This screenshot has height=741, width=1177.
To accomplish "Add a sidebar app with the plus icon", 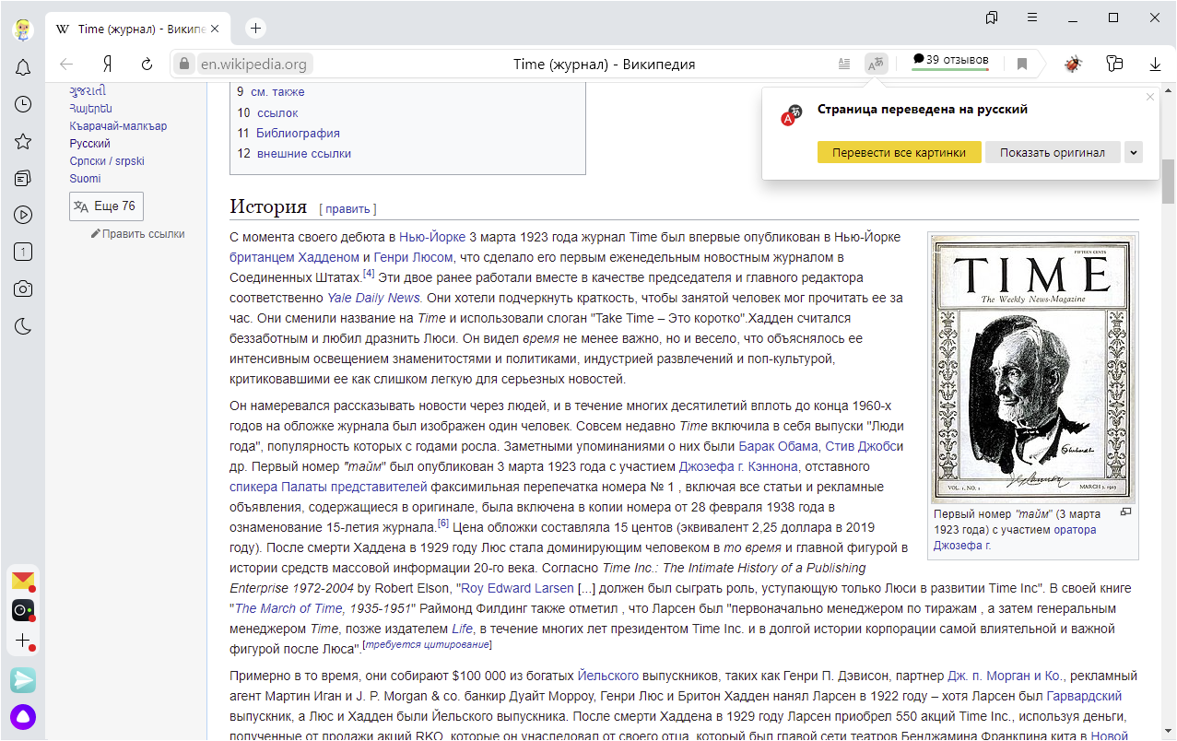I will (x=23, y=641).
